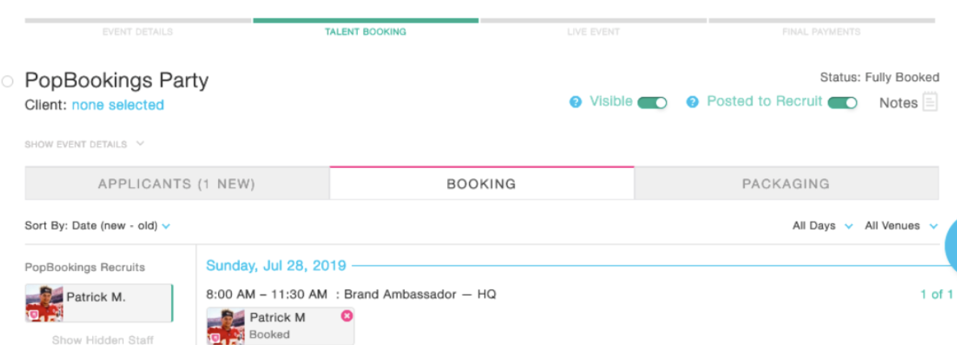Click the help icon beside Visible
Image resolution: width=957 pixels, height=345 pixels.
click(x=576, y=102)
